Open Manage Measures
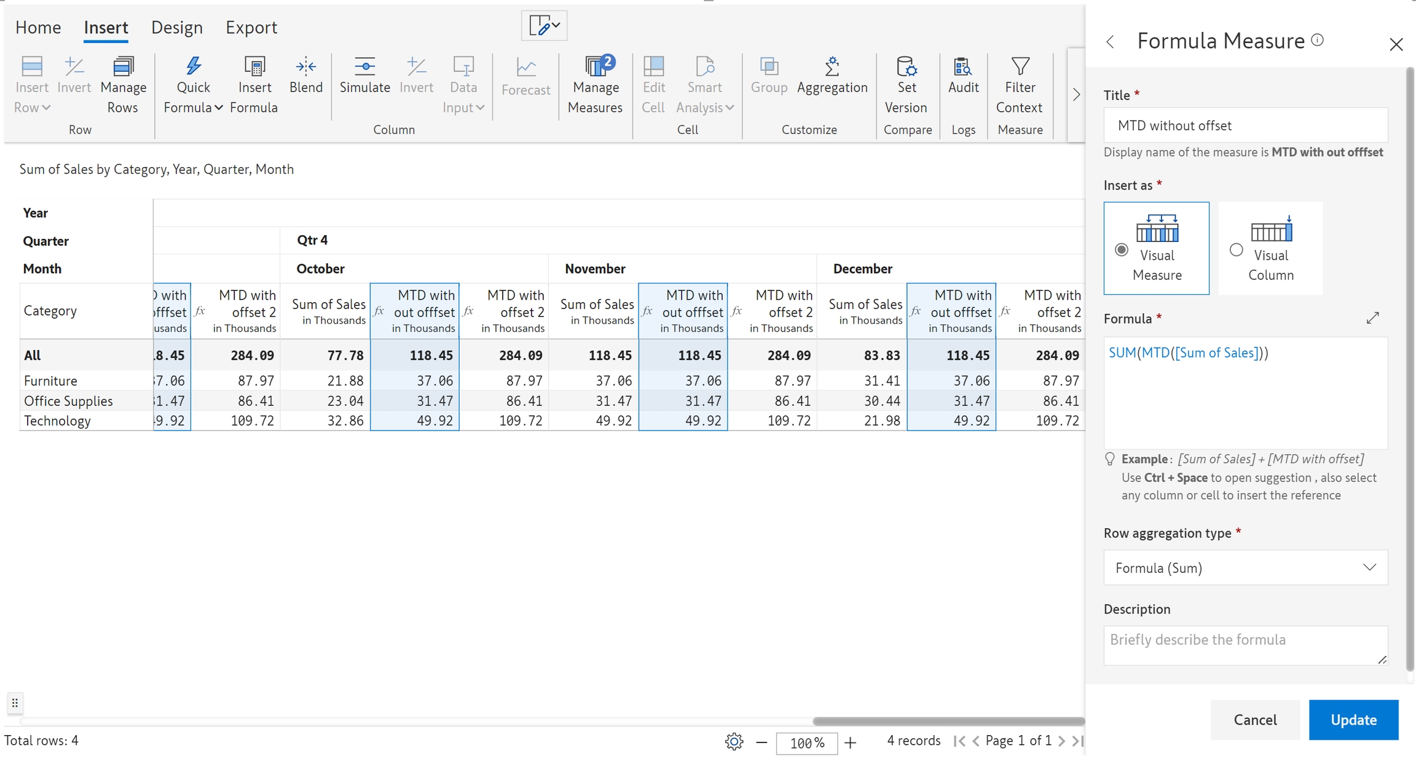 point(595,66)
